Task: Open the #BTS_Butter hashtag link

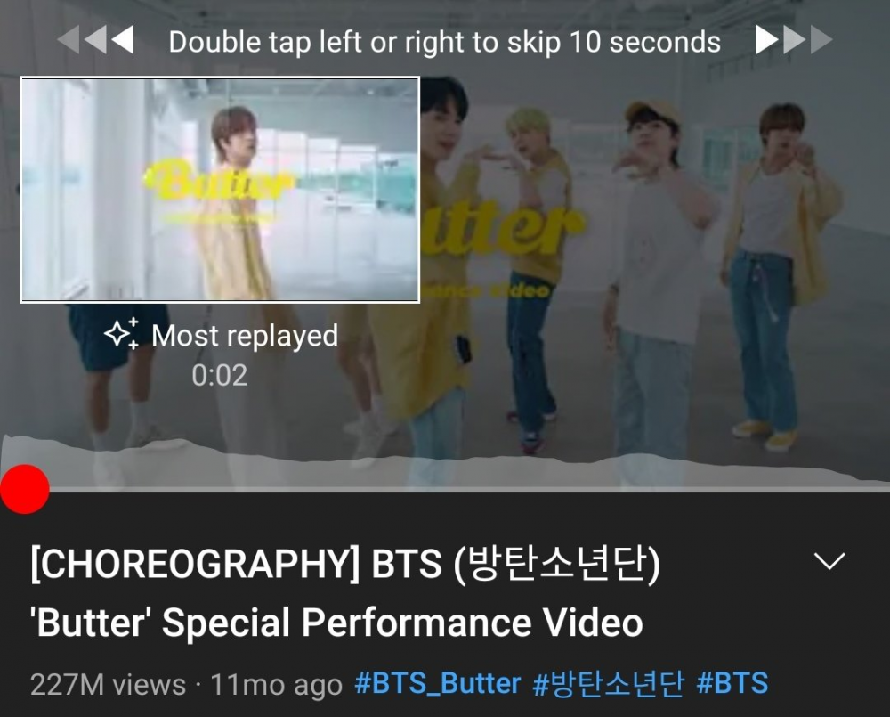Action: 438,683
